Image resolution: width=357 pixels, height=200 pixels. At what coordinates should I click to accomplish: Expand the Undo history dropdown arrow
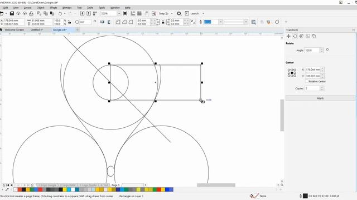(x=65, y=13)
